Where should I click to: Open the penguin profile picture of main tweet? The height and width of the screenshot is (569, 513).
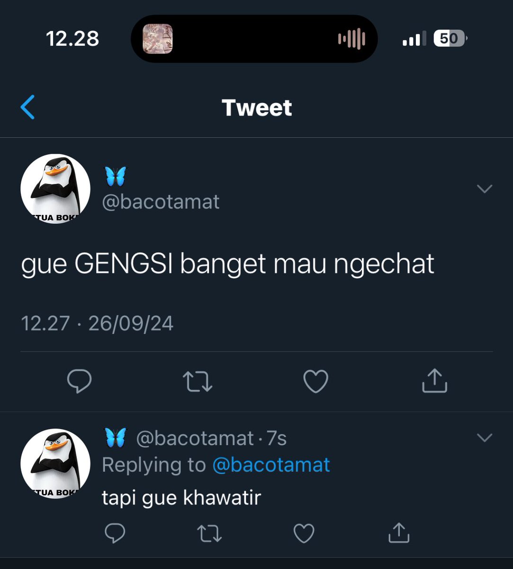55,189
